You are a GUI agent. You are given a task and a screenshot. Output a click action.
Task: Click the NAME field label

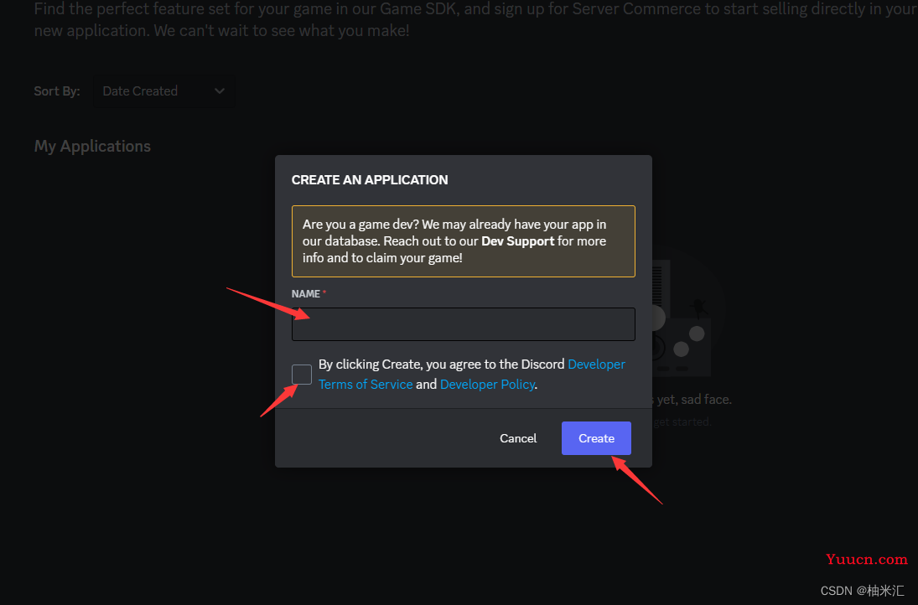[x=306, y=294]
